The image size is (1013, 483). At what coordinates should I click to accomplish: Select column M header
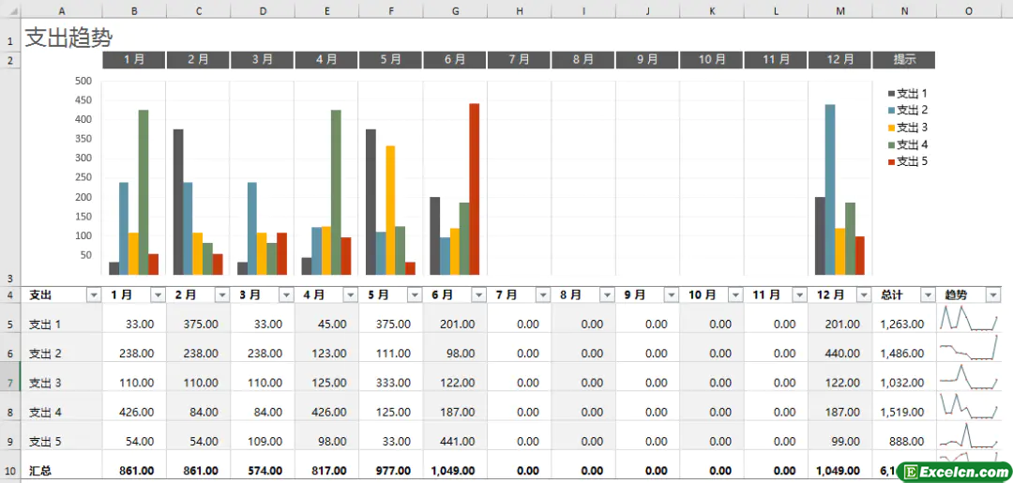(839, 10)
